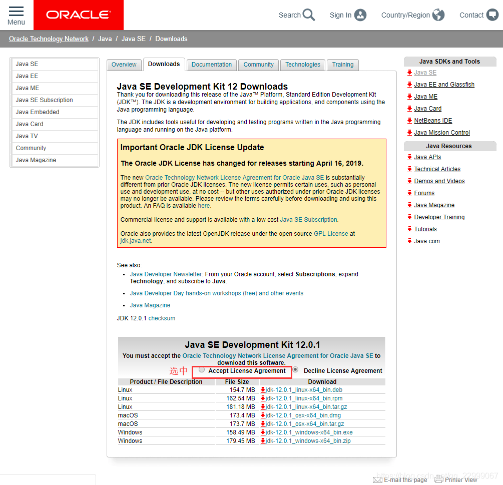This screenshot has height=485, width=503.
Task: Open the Technologies tab
Action: coord(303,65)
